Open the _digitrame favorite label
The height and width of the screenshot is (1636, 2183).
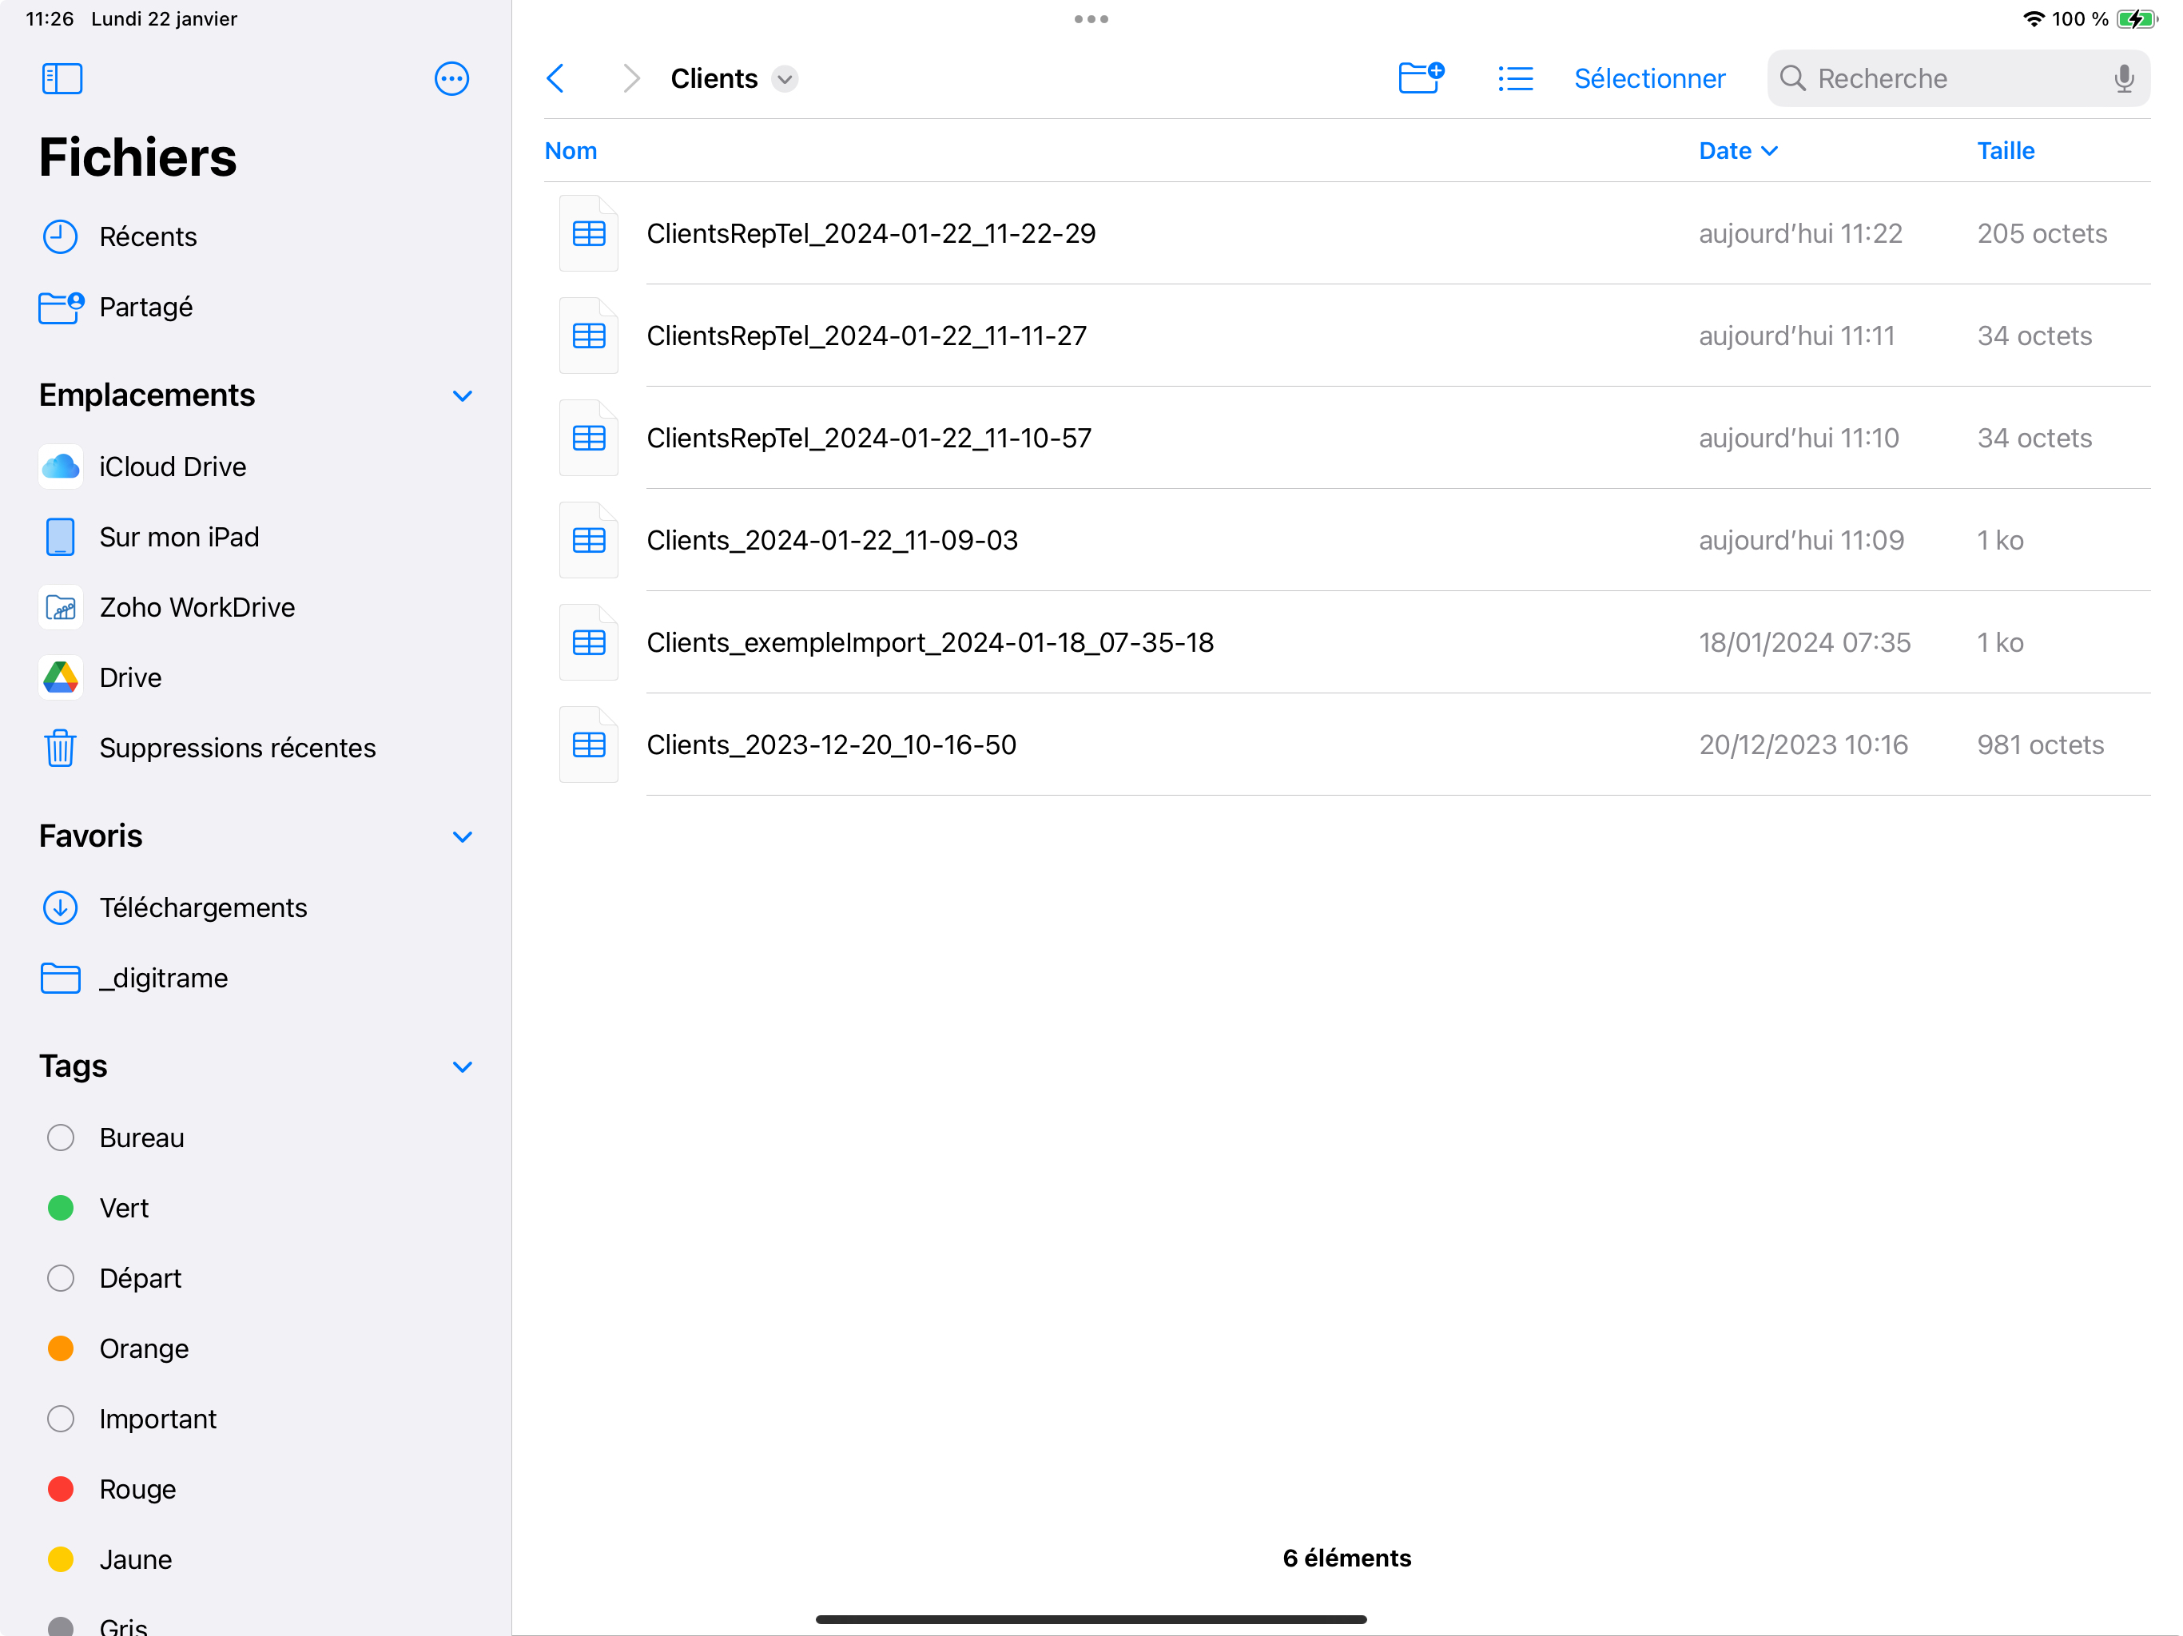click(x=163, y=977)
